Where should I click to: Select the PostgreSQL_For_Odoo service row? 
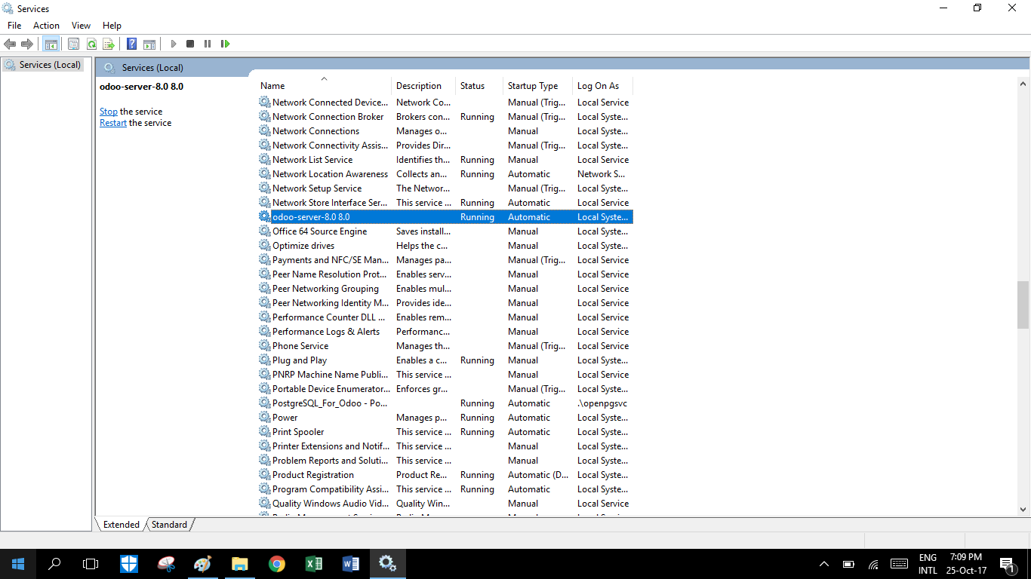[x=445, y=403]
